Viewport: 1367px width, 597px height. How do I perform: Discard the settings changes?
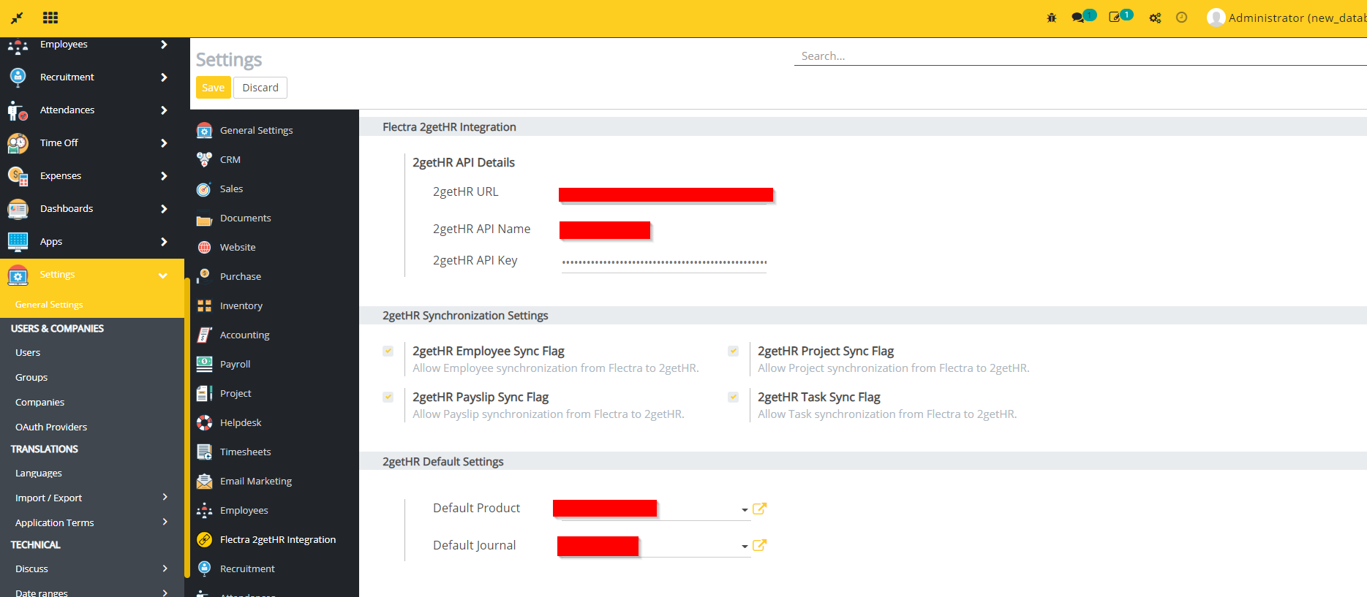coord(260,88)
